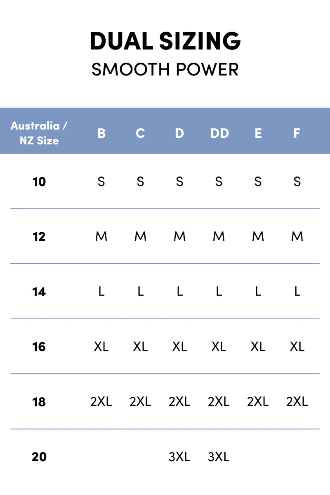Select the E cup column header
The width and height of the screenshot is (330, 495).
tap(258, 133)
